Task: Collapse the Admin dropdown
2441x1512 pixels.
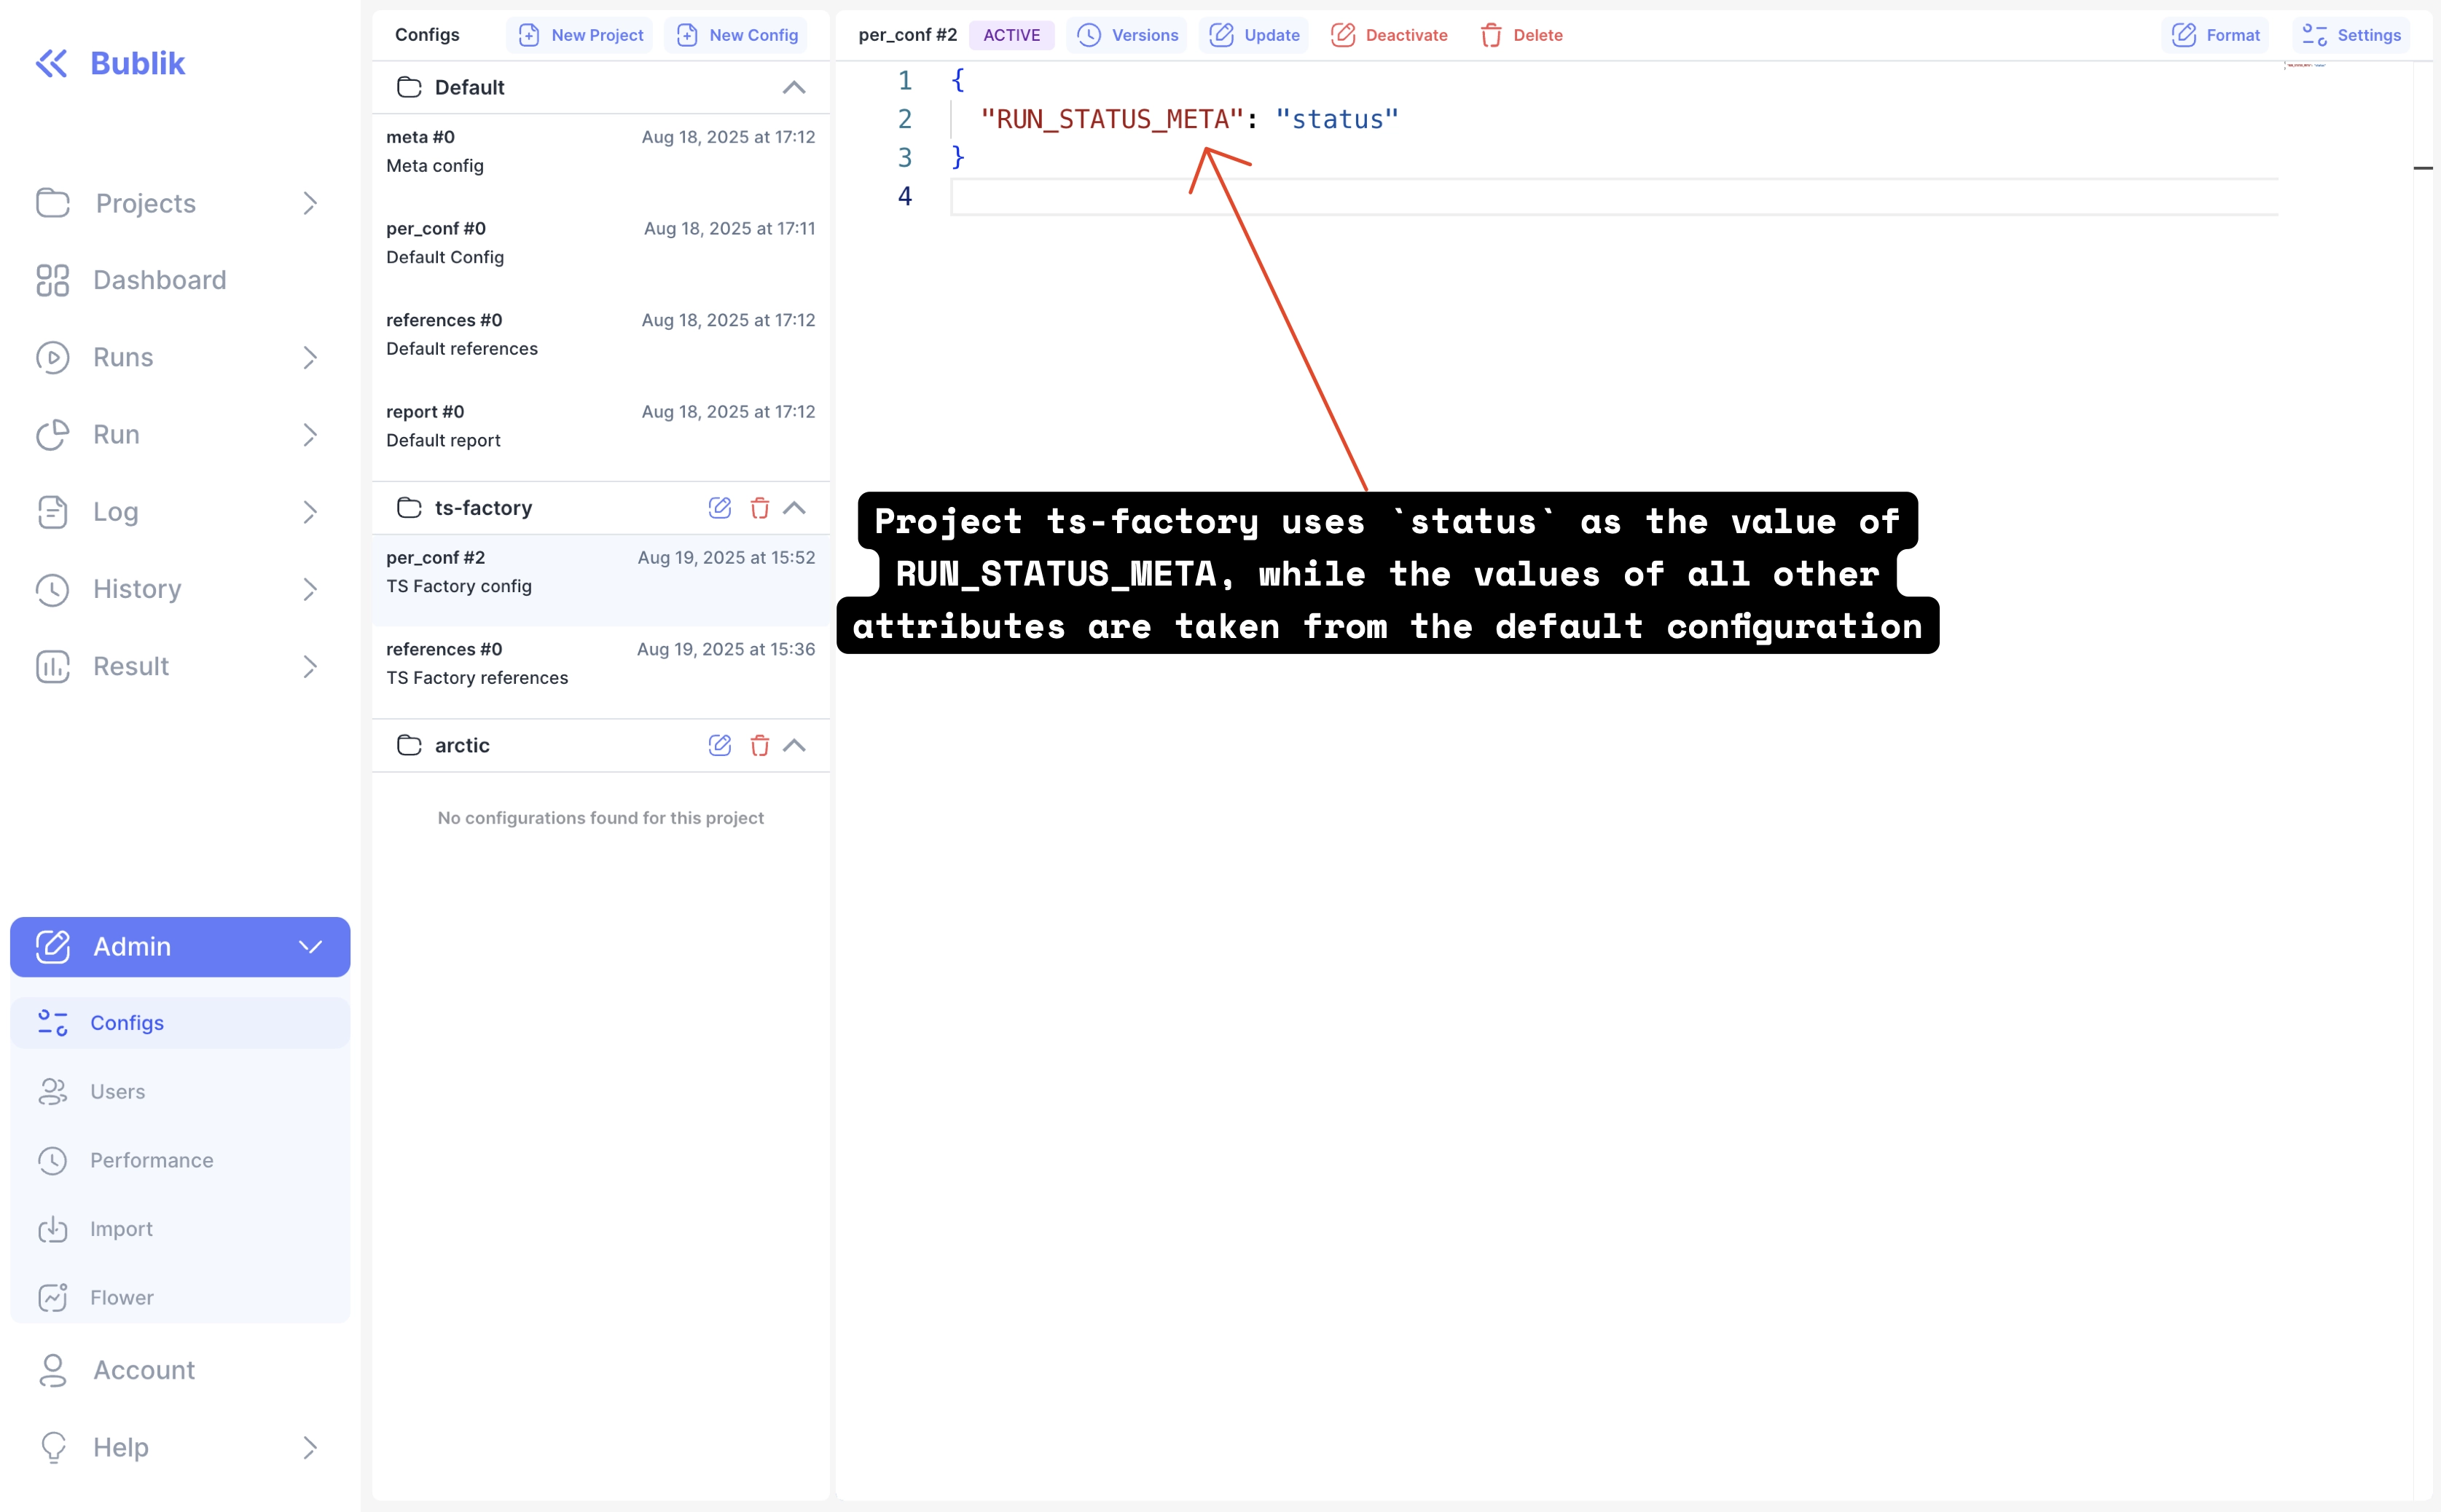Action: pyautogui.click(x=309, y=946)
